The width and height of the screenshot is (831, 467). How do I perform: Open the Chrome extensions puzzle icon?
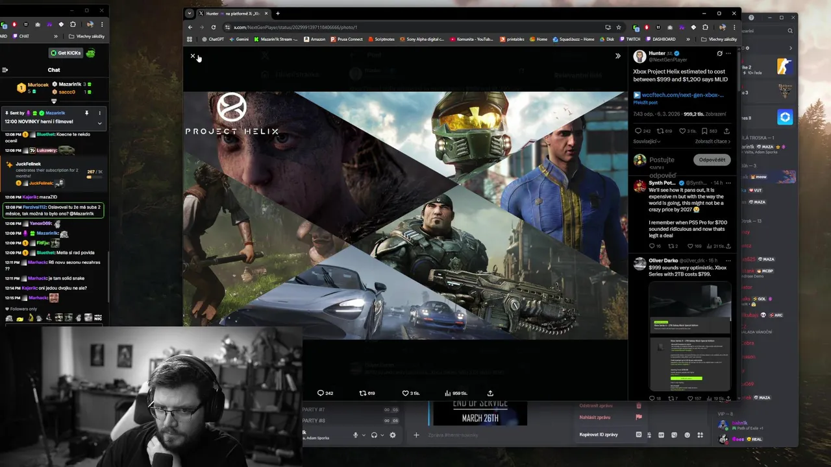pos(705,27)
